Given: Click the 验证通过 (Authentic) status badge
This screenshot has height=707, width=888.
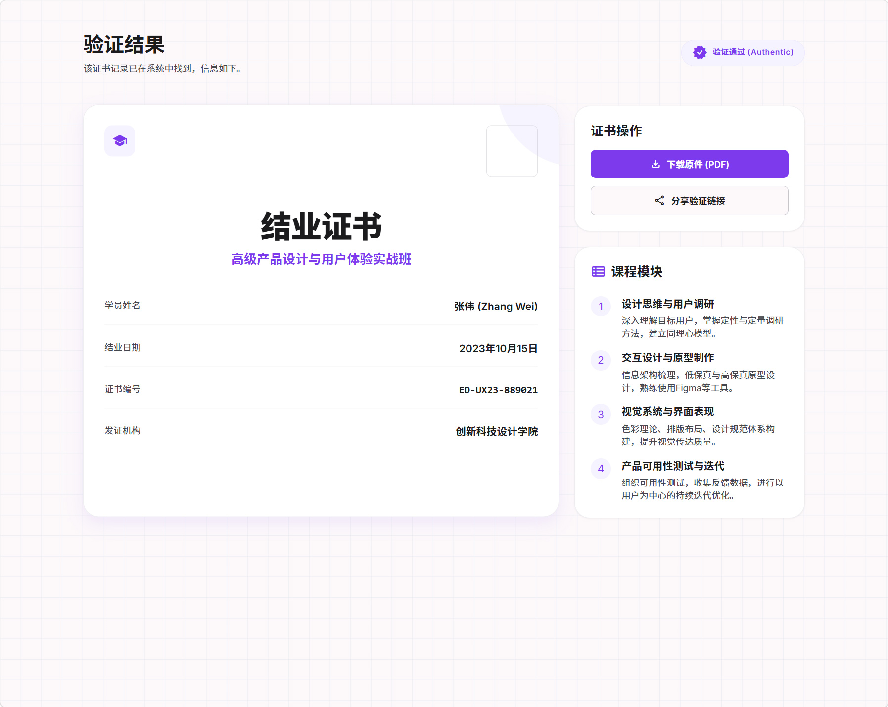Looking at the screenshot, I should click(x=743, y=52).
